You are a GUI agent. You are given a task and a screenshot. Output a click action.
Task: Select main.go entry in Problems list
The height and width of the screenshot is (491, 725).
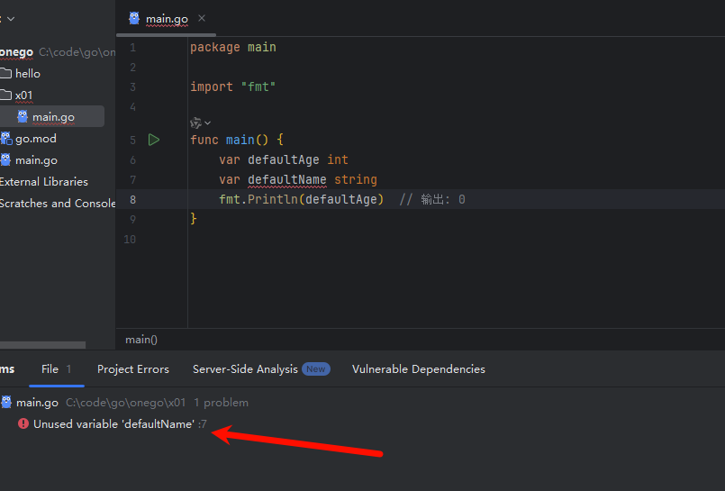click(37, 403)
